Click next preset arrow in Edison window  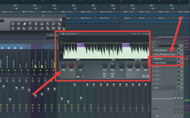click(55, 16)
